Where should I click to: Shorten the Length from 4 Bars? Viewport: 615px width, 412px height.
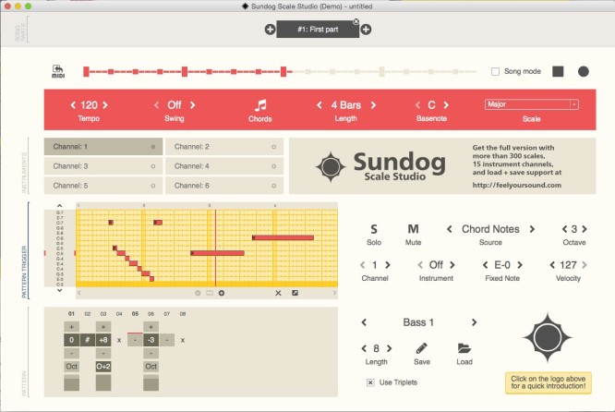point(320,104)
